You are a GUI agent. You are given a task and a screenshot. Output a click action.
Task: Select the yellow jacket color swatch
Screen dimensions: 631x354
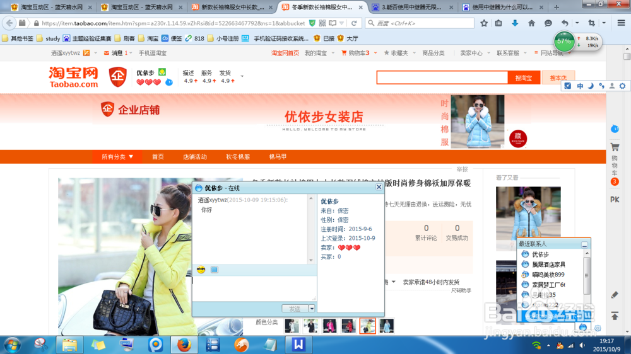pyautogui.click(x=367, y=326)
